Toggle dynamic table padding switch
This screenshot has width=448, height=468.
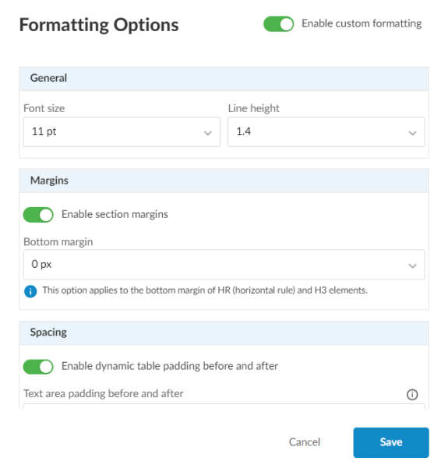point(38,367)
